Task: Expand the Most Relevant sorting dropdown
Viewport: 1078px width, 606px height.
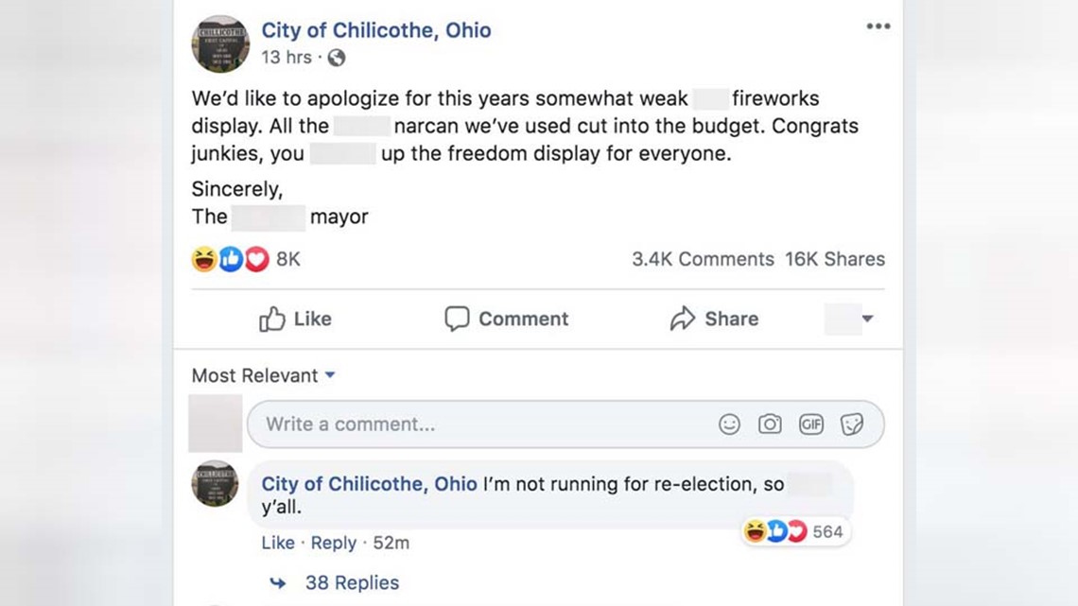Action: (x=263, y=376)
